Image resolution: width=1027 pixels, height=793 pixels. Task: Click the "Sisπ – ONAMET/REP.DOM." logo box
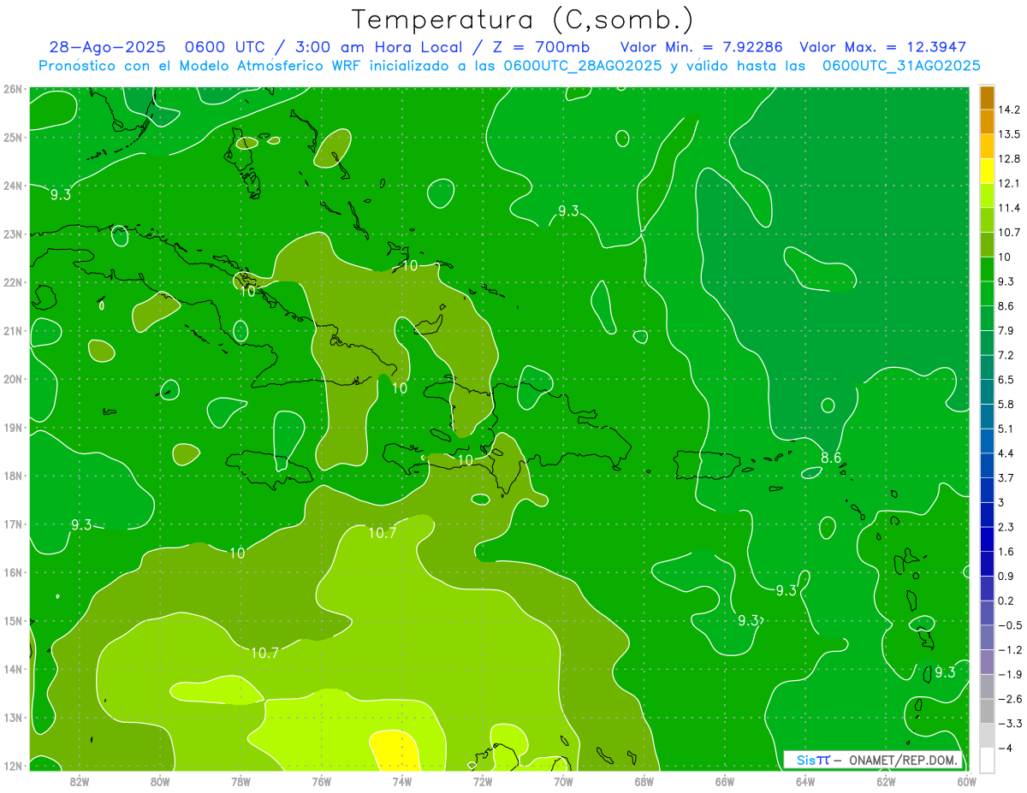point(873,760)
